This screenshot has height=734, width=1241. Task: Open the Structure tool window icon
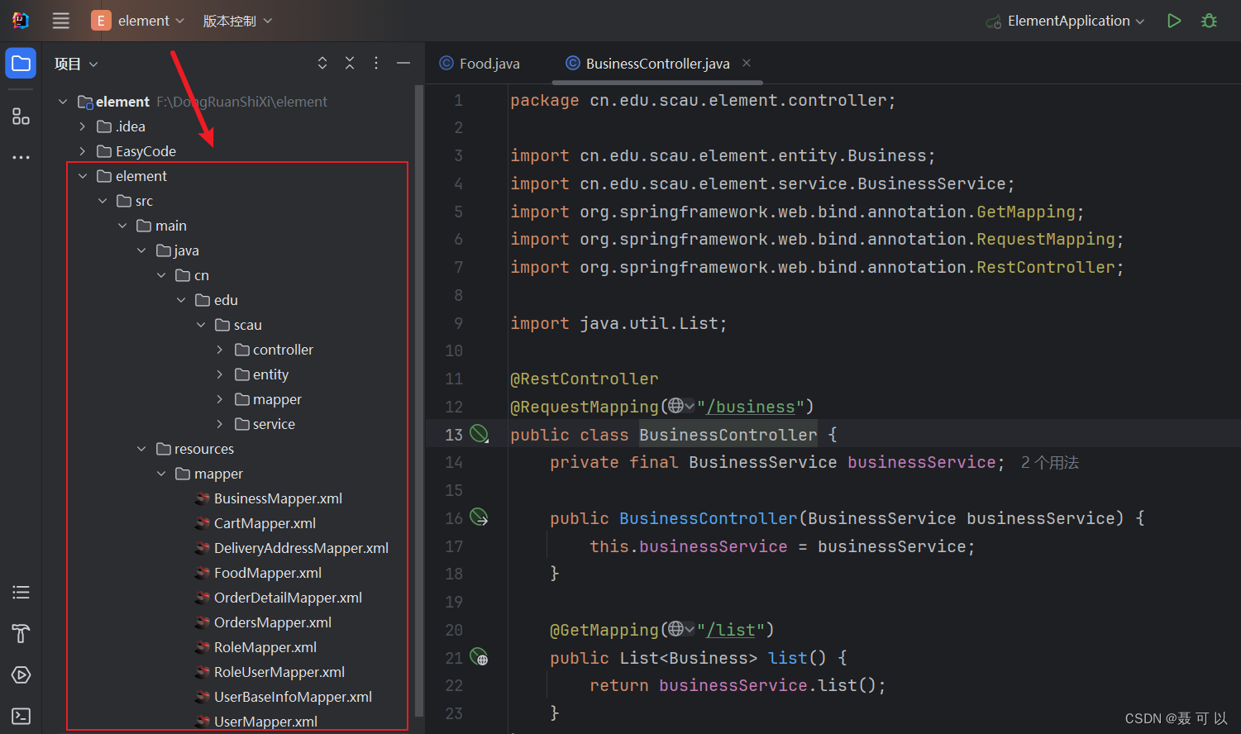click(21, 117)
